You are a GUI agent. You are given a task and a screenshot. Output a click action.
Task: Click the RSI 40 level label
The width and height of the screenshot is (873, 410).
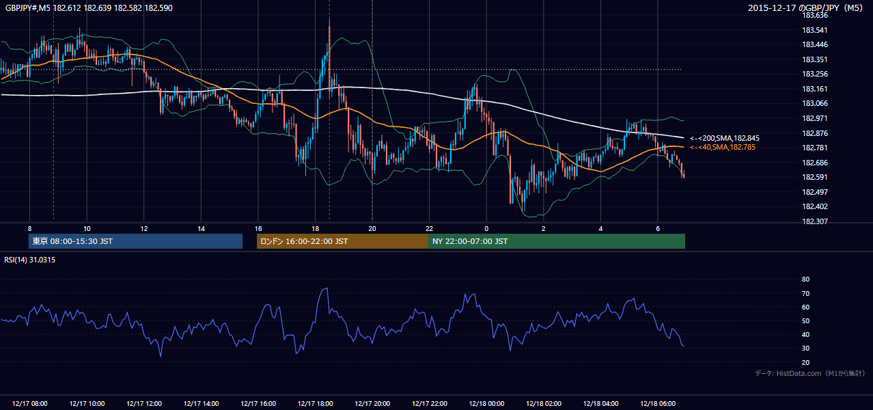point(805,334)
